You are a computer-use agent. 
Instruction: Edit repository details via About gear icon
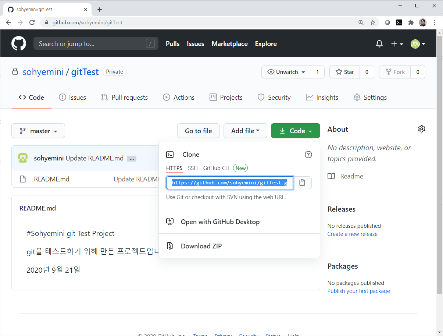(422, 129)
